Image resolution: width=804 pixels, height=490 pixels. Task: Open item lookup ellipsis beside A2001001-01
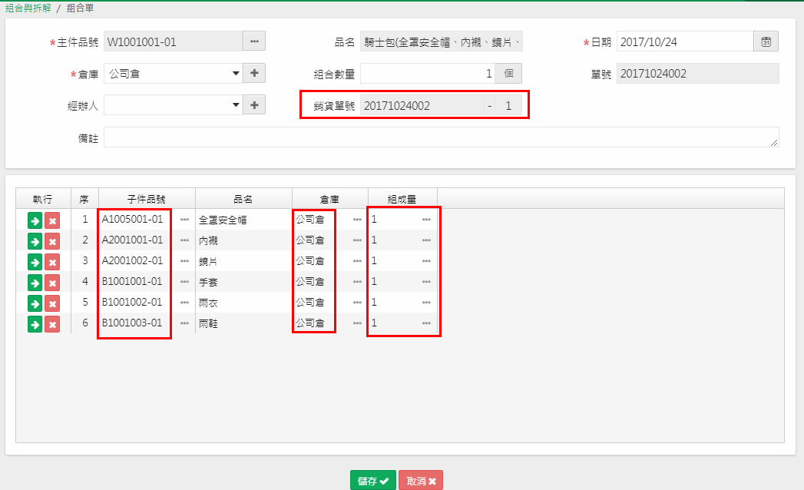(184, 240)
